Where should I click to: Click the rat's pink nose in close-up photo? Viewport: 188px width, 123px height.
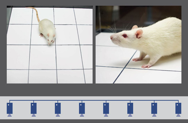(112, 38)
